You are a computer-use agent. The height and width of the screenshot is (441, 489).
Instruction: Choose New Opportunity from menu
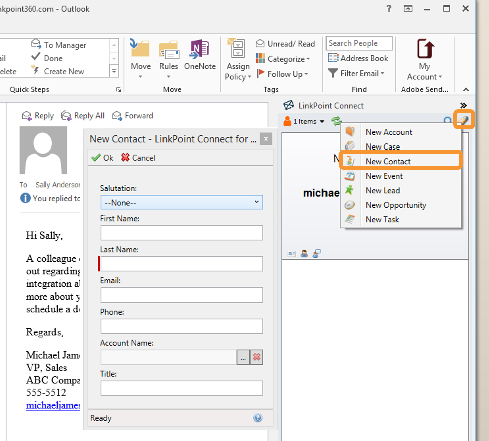pyautogui.click(x=400, y=205)
